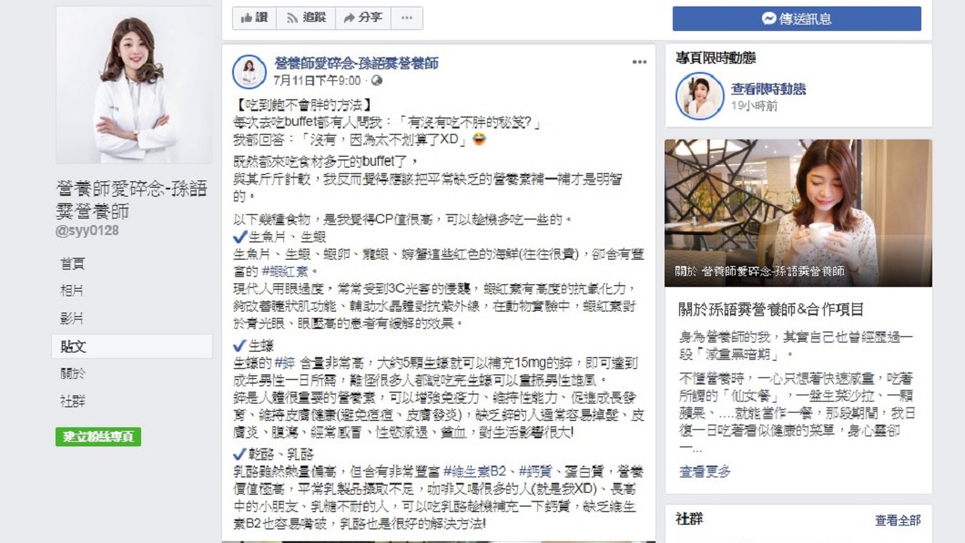
Task: Click the post author's round avatar
Action: [249, 71]
